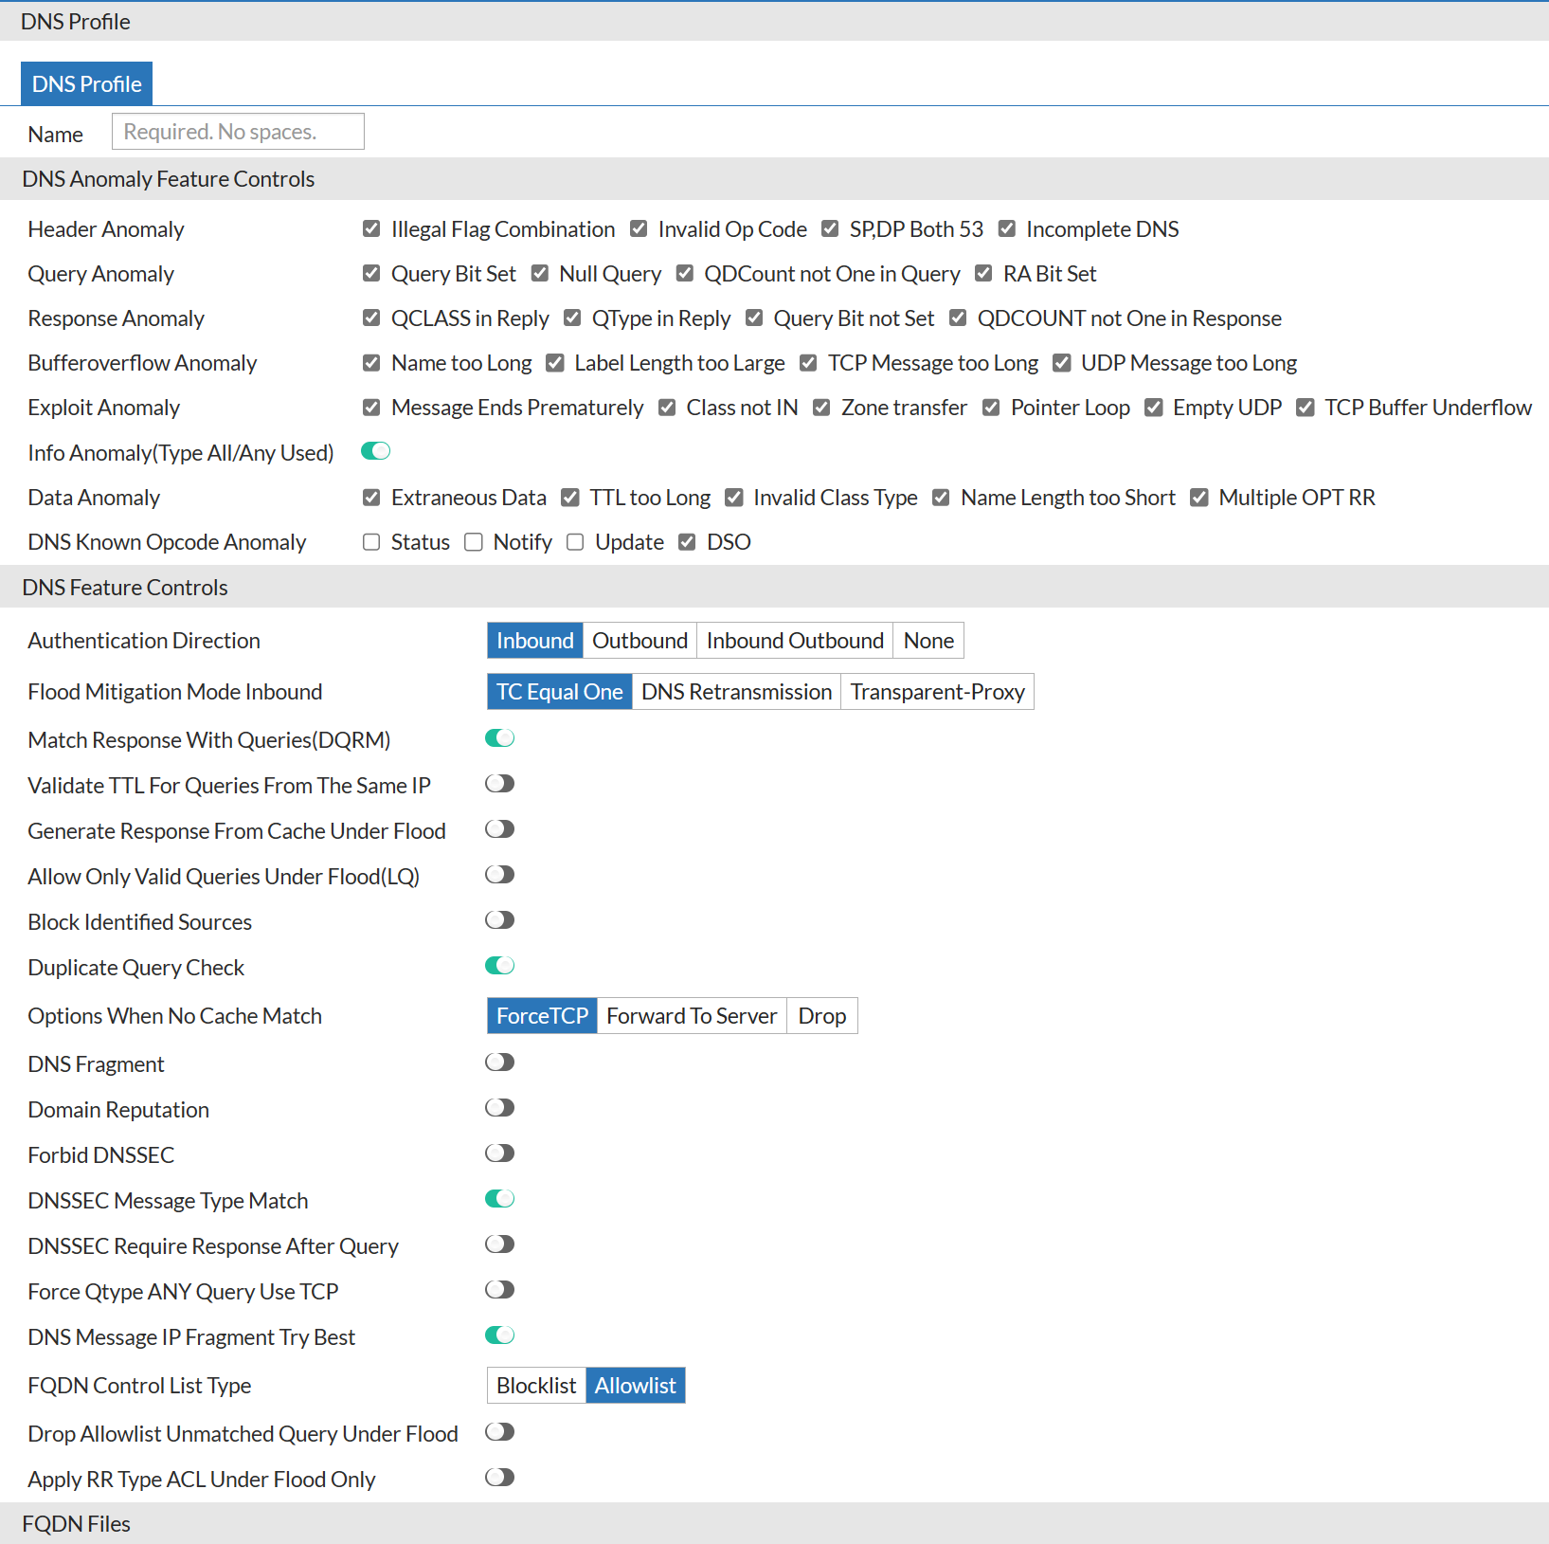Image resolution: width=1549 pixels, height=1544 pixels.
Task: Switch FQDN Control List Type to Blocklist
Action: [x=535, y=1385]
